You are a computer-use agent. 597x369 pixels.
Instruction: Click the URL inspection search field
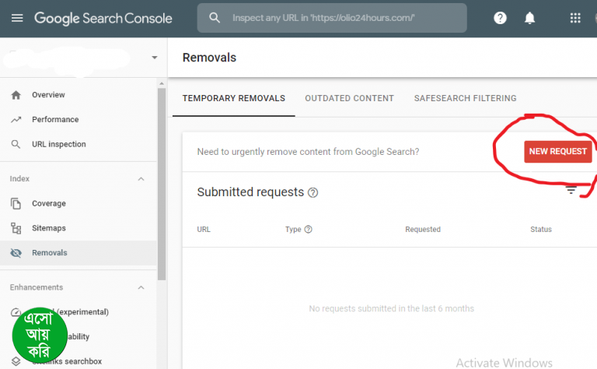tap(342, 18)
